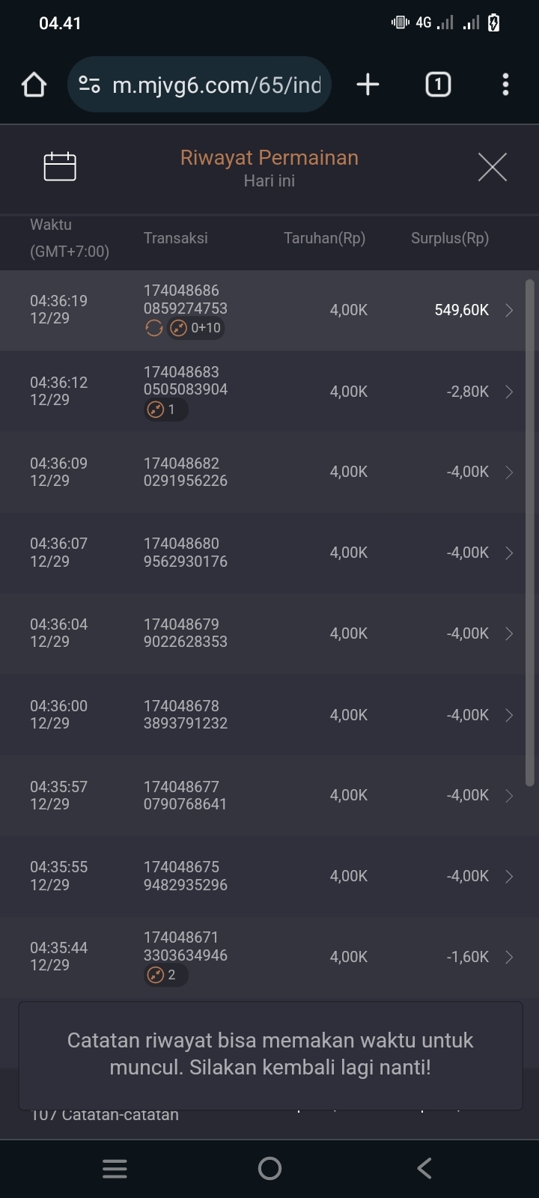The width and height of the screenshot is (539, 1198).
Task: Tap the free-spin icon labeled 0+10
Action: tap(196, 328)
